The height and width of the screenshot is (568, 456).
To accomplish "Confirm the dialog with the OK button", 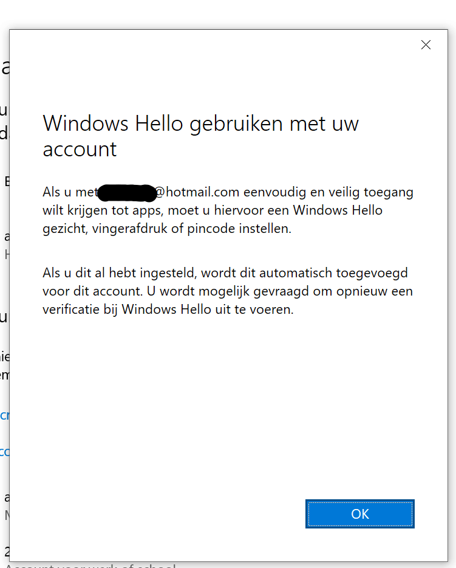I will (360, 514).
